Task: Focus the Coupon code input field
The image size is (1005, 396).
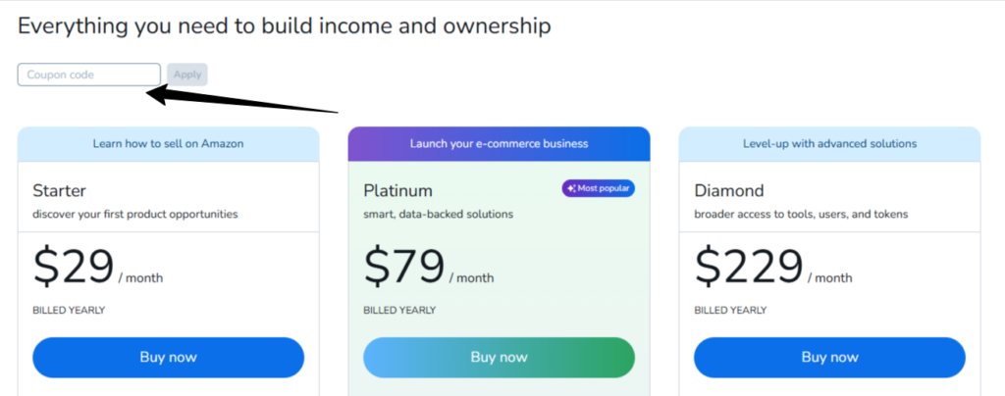Action: pos(89,74)
